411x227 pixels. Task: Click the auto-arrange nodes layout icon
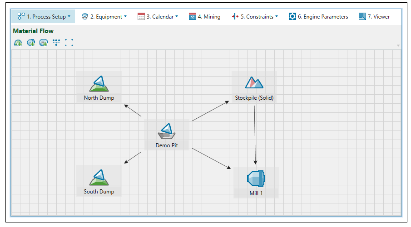(56, 43)
